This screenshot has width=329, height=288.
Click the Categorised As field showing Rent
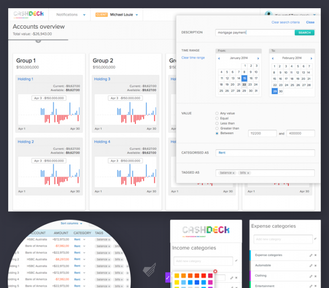[x=265, y=153]
